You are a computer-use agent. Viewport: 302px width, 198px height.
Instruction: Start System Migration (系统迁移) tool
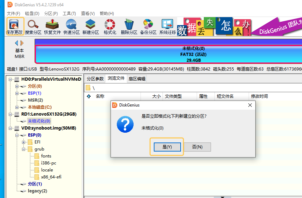(x=167, y=27)
